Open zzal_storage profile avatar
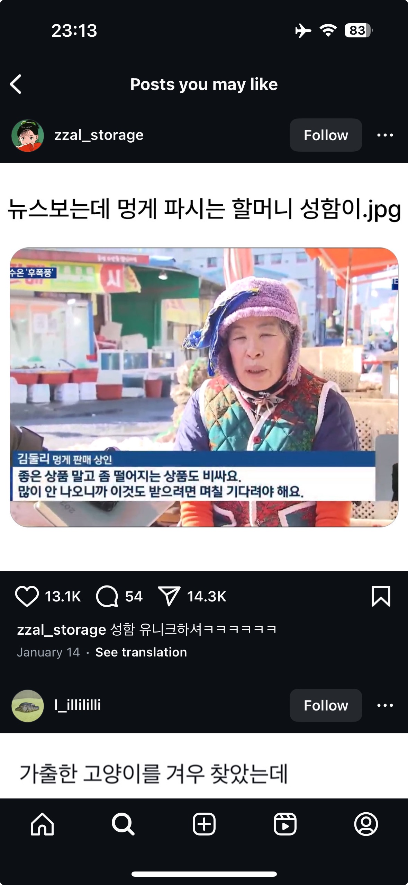The width and height of the screenshot is (408, 885). point(28,135)
